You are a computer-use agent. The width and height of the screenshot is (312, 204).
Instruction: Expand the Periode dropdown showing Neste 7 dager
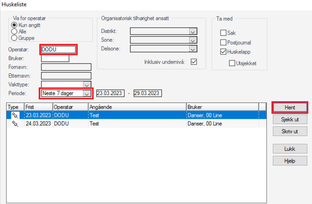[x=87, y=93]
